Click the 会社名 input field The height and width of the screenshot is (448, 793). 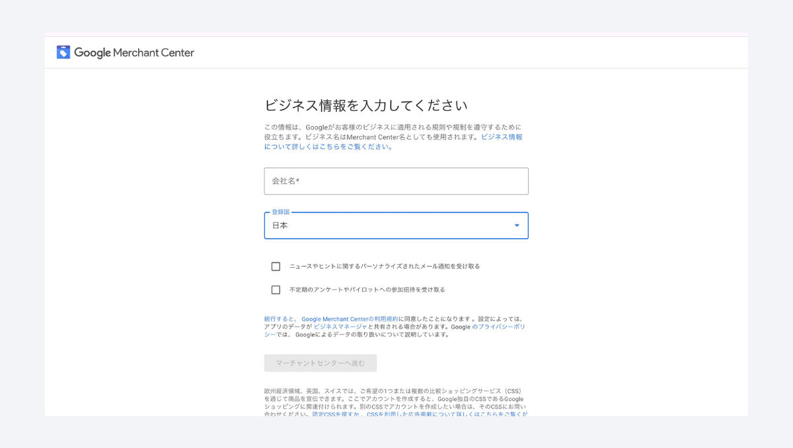(x=396, y=181)
